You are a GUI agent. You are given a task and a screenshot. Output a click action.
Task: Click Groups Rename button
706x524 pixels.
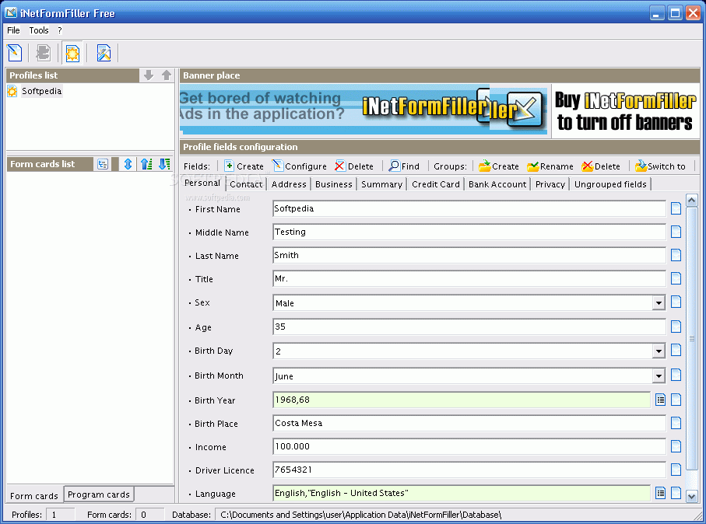(x=550, y=166)
